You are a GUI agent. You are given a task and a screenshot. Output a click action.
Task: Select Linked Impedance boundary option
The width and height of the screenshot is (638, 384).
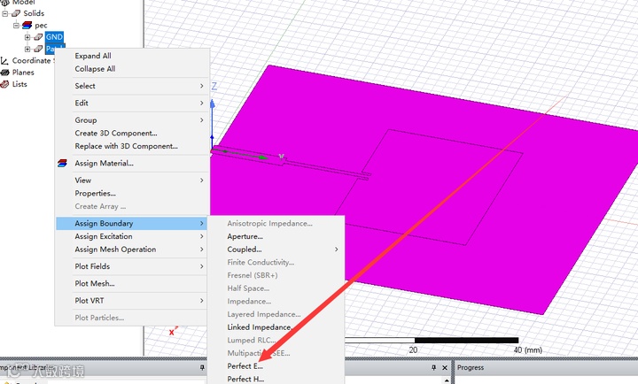[x=259, y=327]
